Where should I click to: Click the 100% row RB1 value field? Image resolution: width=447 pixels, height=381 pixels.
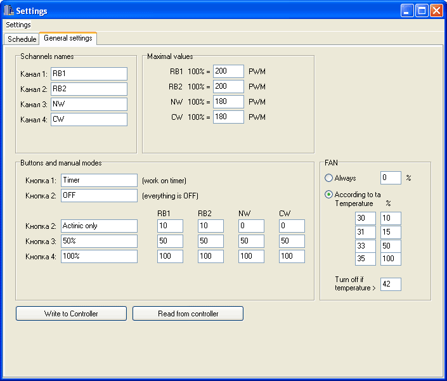[x=170, y=256]
